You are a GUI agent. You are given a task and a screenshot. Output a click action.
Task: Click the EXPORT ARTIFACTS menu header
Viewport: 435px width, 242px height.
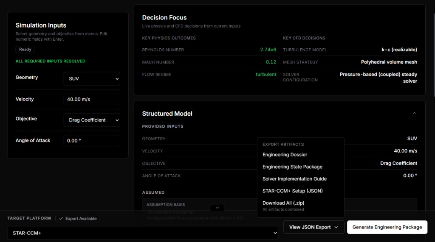pyautogui.click(x=283, y=144)
